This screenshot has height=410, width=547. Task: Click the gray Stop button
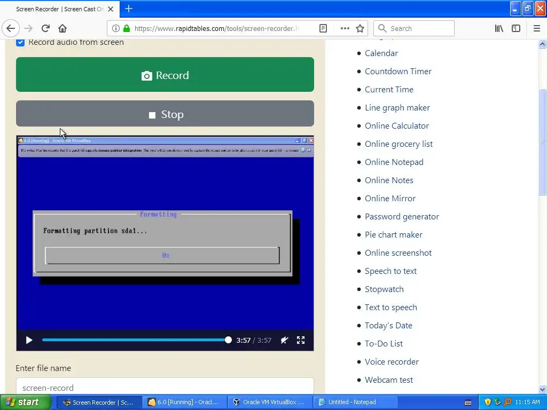165,114
